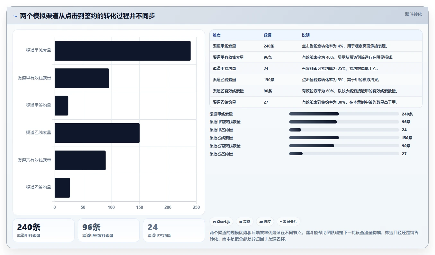This screenshot has width=435, height=255.
Task: Click the lightning icon beside the title
Action: click(15, 16)
